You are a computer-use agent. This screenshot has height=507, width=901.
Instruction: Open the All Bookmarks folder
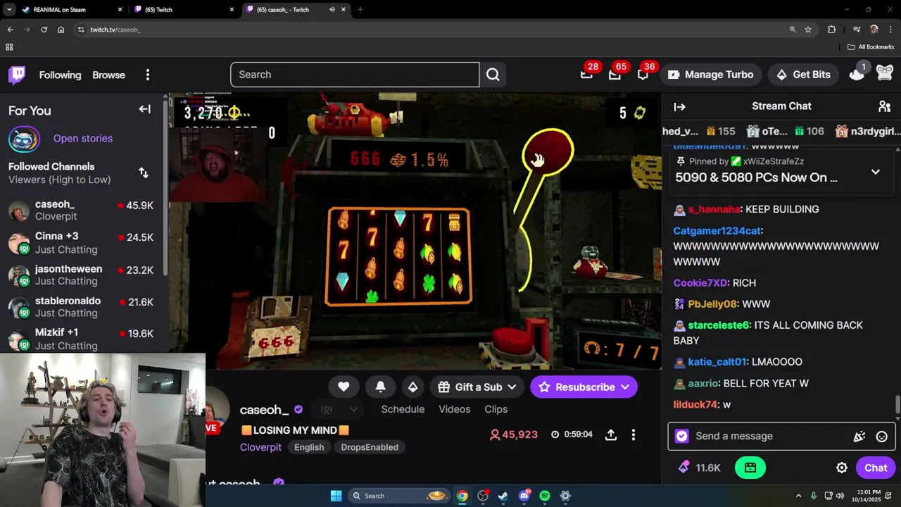(871, 47)
